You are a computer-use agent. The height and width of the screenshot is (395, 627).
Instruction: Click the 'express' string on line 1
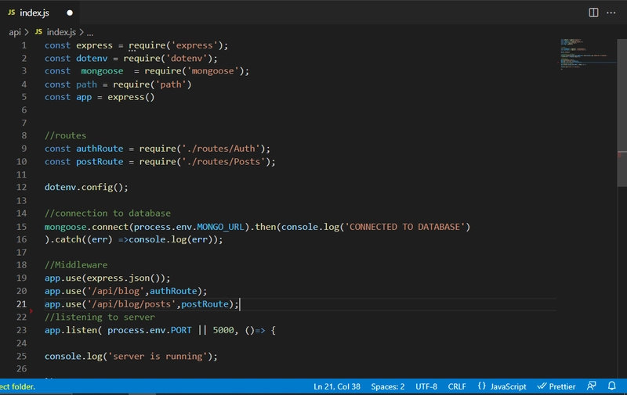[x=194, y=45]
